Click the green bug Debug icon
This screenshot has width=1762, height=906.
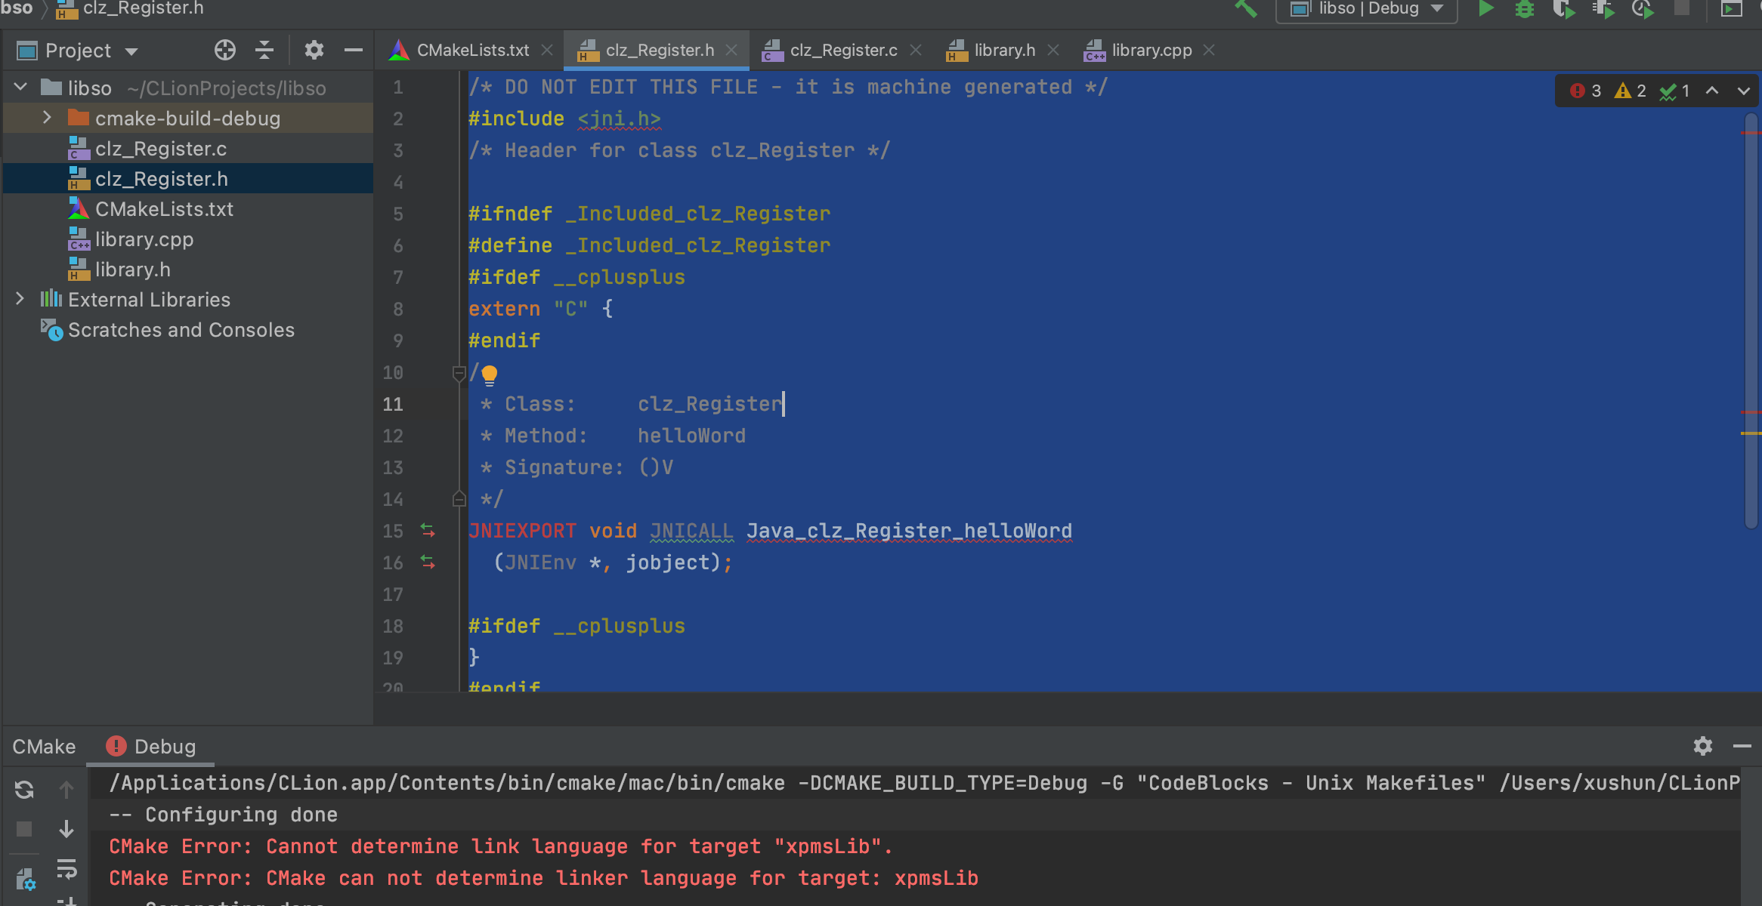[1525, 9]
